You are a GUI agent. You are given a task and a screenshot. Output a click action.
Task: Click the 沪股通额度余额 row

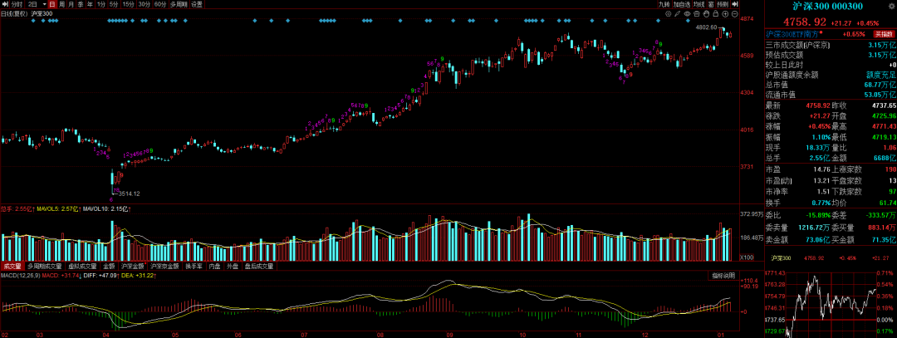click(x=831, y=75)
